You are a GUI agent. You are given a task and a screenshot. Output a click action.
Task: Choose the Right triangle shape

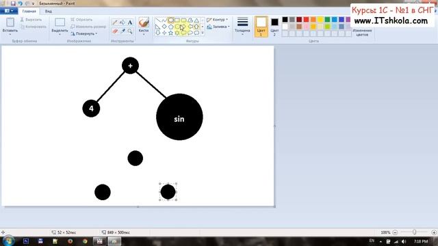click(x=158, y=27)
